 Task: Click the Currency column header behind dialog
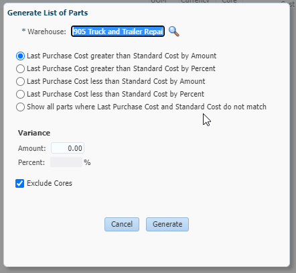click(196, 1)
